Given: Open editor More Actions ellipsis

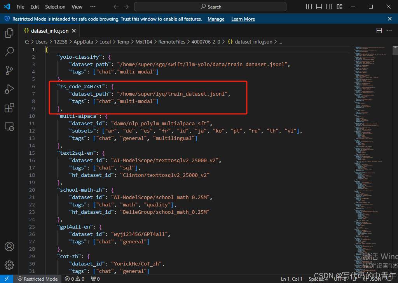Looking at the screenshot, I should pos(389,31).
